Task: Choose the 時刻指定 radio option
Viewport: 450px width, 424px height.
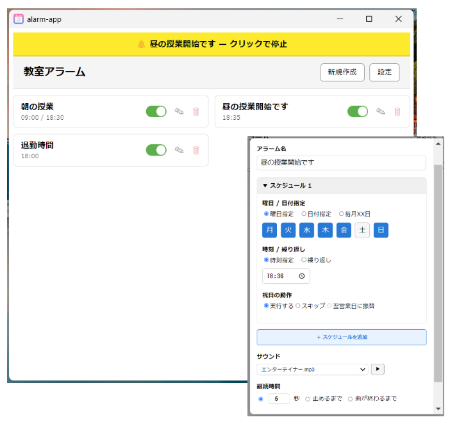Action: coord(266,260)
